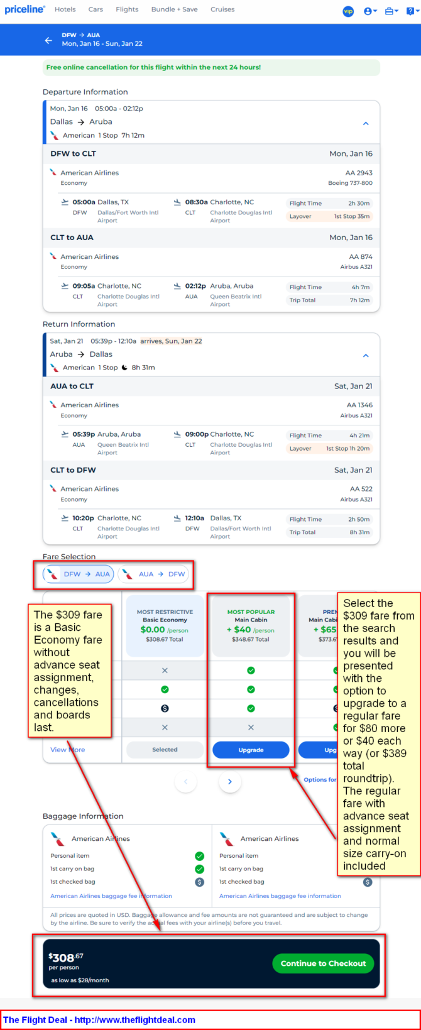Show the previous fare options arrow
The image size is (421, 1030).
click(x=185, y=782)
